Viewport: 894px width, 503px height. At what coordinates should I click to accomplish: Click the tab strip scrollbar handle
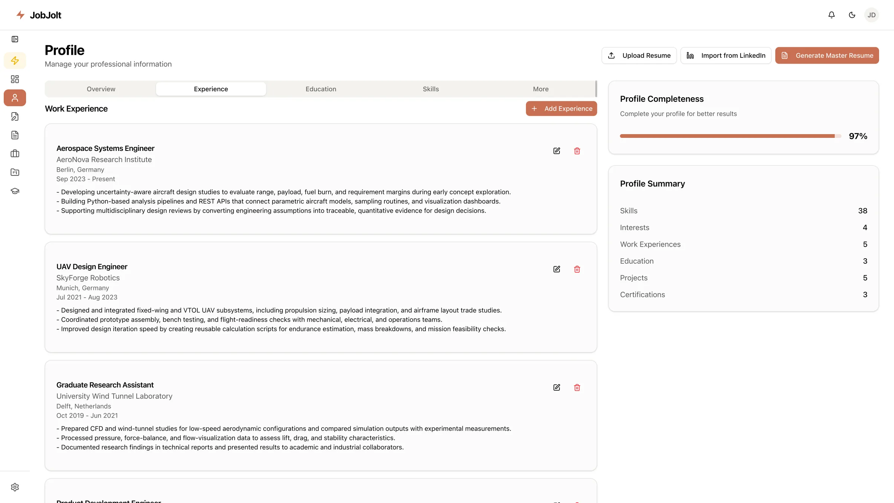click(596, 89)
